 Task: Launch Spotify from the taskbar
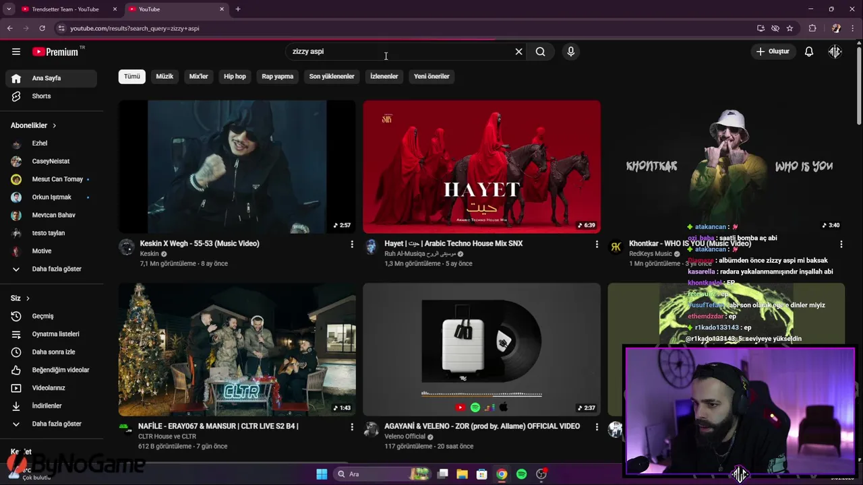click(521, 474)
